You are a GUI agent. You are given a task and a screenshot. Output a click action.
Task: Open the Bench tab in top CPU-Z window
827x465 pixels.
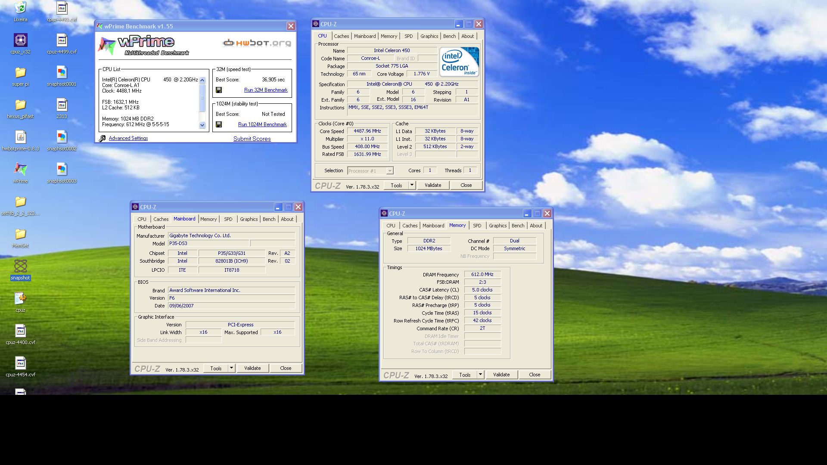[449, 36]
